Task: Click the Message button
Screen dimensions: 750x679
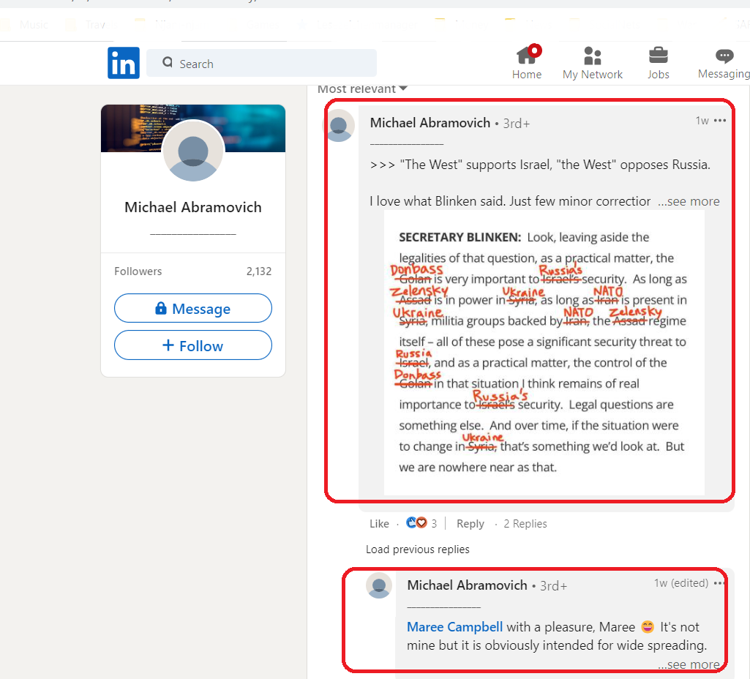Action: pos(193,309)
